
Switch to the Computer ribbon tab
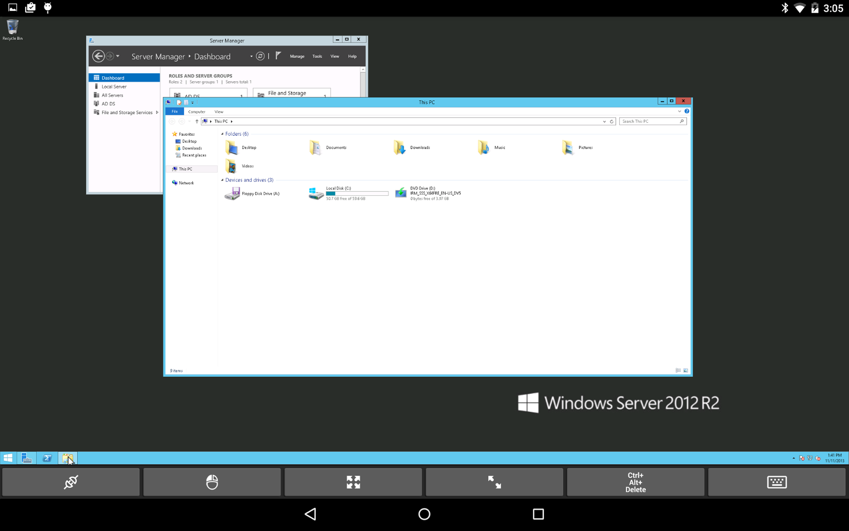pyautogui.click(x=197, y=112)
